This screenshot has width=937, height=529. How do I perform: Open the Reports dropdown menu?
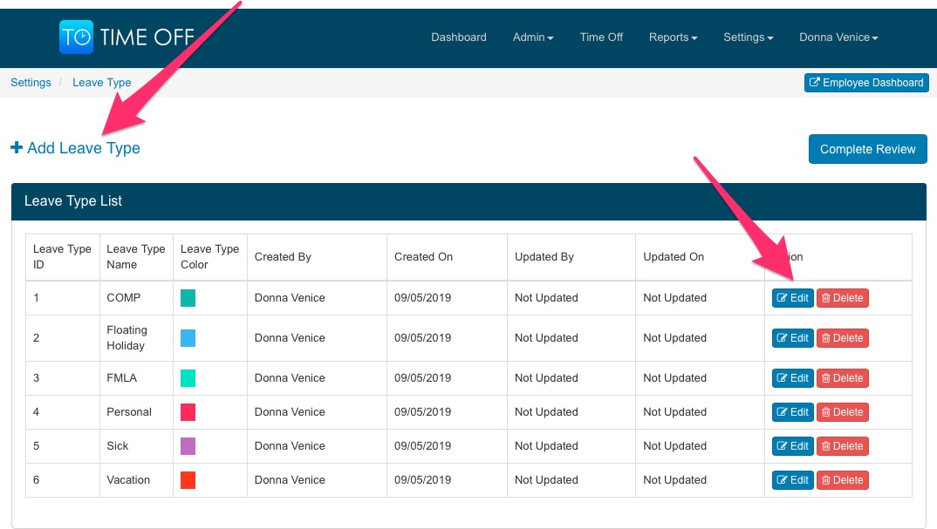tap(673, 37)
